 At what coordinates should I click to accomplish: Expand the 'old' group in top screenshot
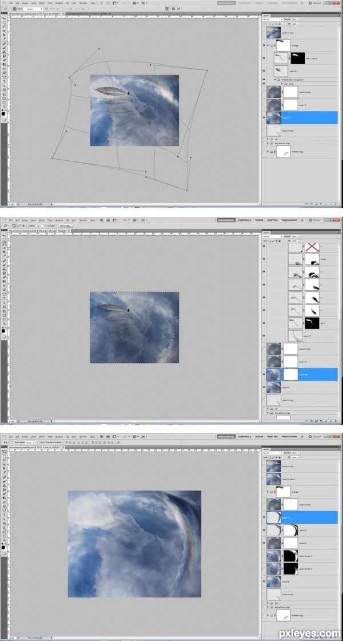pyautogui.click(x=268, y=139)
